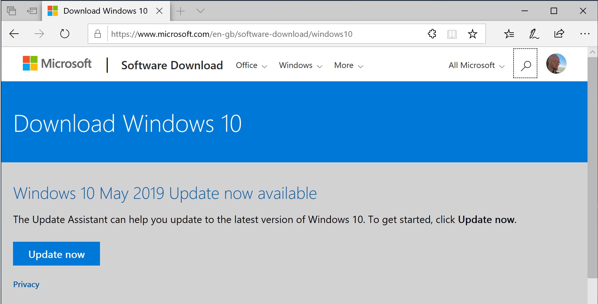Open Reading view book icon
Viewport: 598px width, 304px height.
[452, 34]
